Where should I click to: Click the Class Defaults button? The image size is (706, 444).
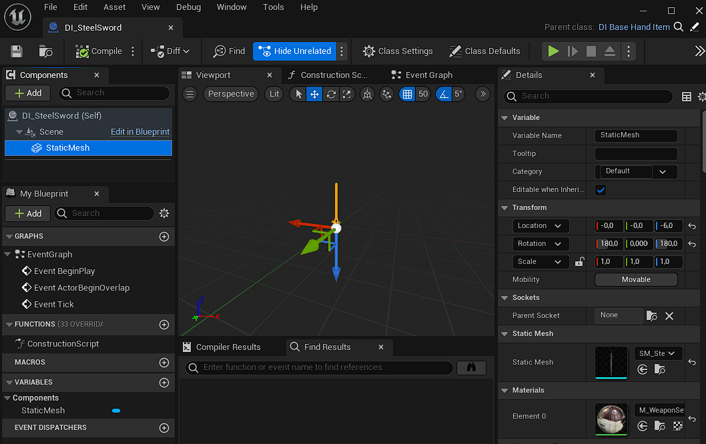(x=485, y=51)
